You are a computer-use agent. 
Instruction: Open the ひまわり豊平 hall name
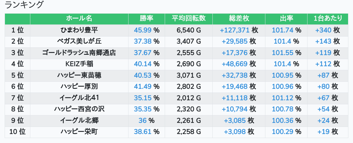tap(79, 30)
